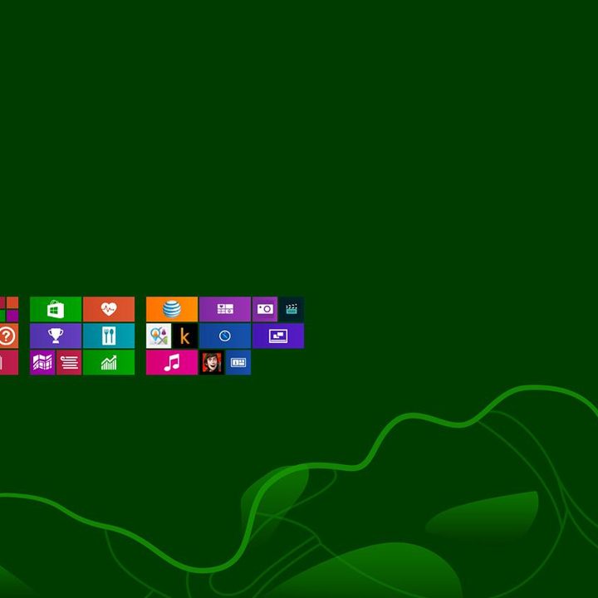Image resolution: width=598 pixels, height=598 pixels.
Task: Open the Food & Drink tile
Action: [x=109, y=336]
